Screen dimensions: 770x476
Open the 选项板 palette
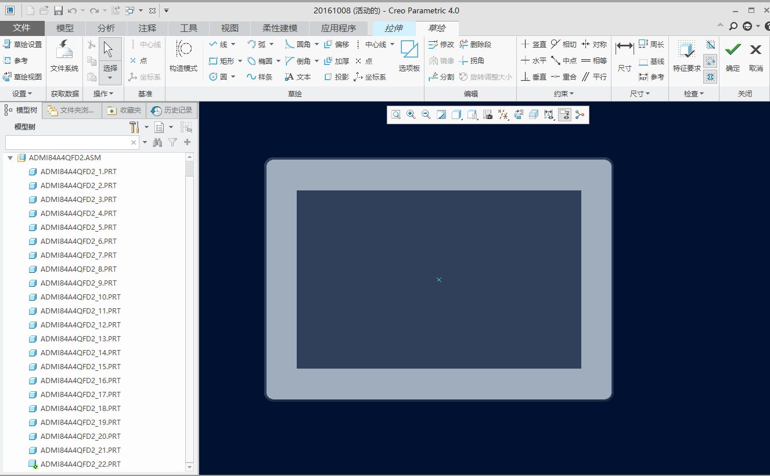409,56
